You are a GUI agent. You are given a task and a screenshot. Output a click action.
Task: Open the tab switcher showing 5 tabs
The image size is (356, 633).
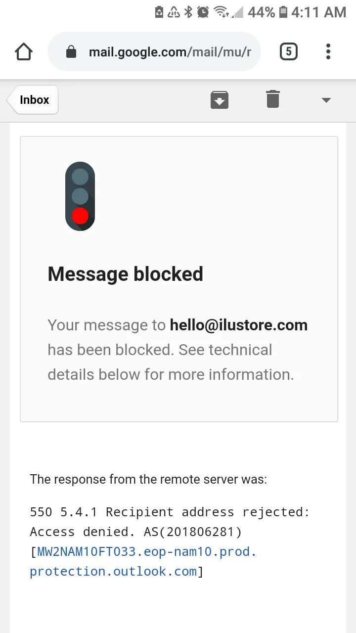tap(289, 51)
